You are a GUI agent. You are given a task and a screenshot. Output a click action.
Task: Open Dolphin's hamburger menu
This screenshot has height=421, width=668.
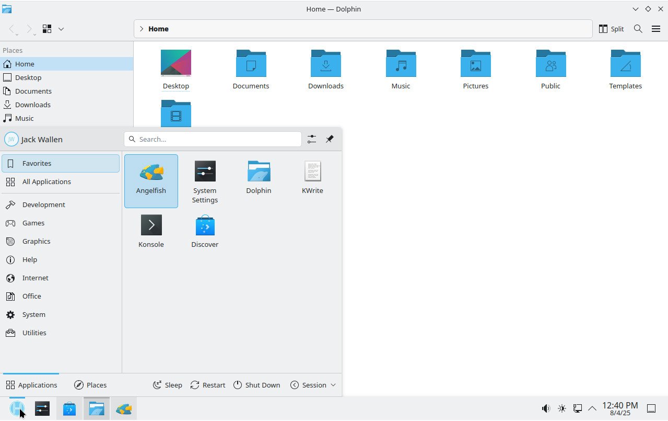pos(656,29)
